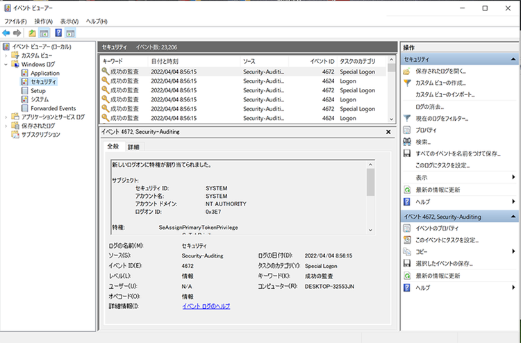Image resolution: width=521 pixels, height=343 pixels.
Task: Select Windows ログ folder in the tree
Action: pos(38,65)
